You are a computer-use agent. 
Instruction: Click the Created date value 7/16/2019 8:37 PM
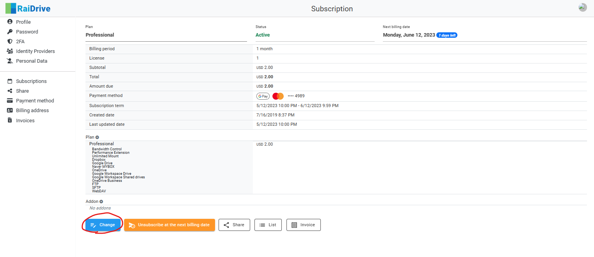[276, 115]
